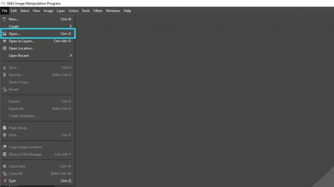The image size is (334, 187).
Task: Open the File menu
Action: pyautogui.click(x=5, y=11)
